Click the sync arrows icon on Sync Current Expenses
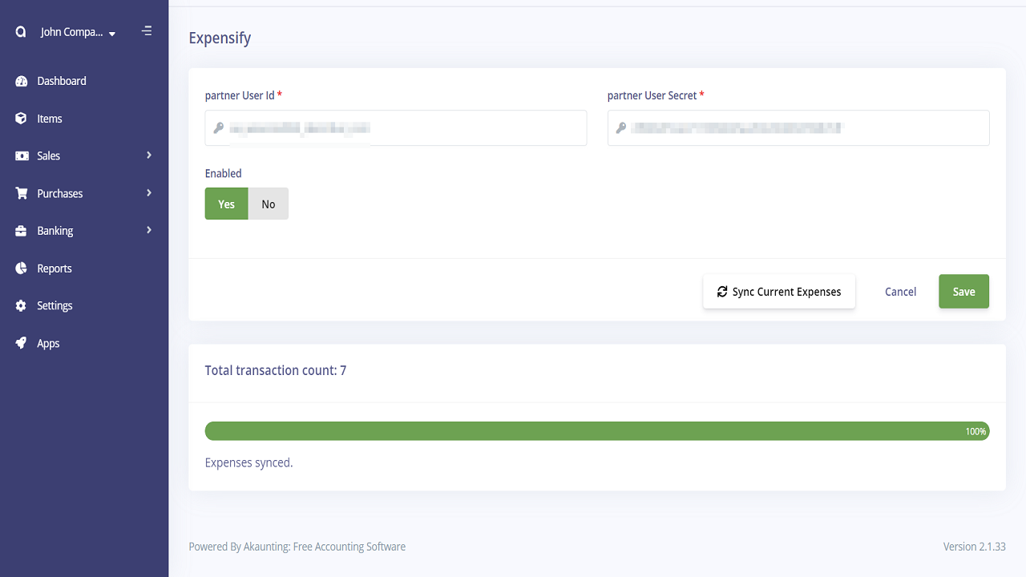 722,292
